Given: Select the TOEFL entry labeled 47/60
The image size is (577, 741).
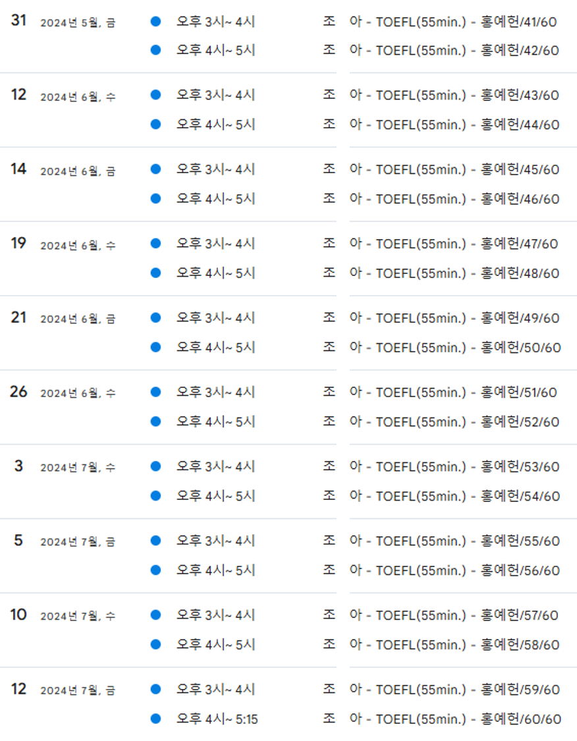Looking at the screenshot, I should click(x=441, y=243).
